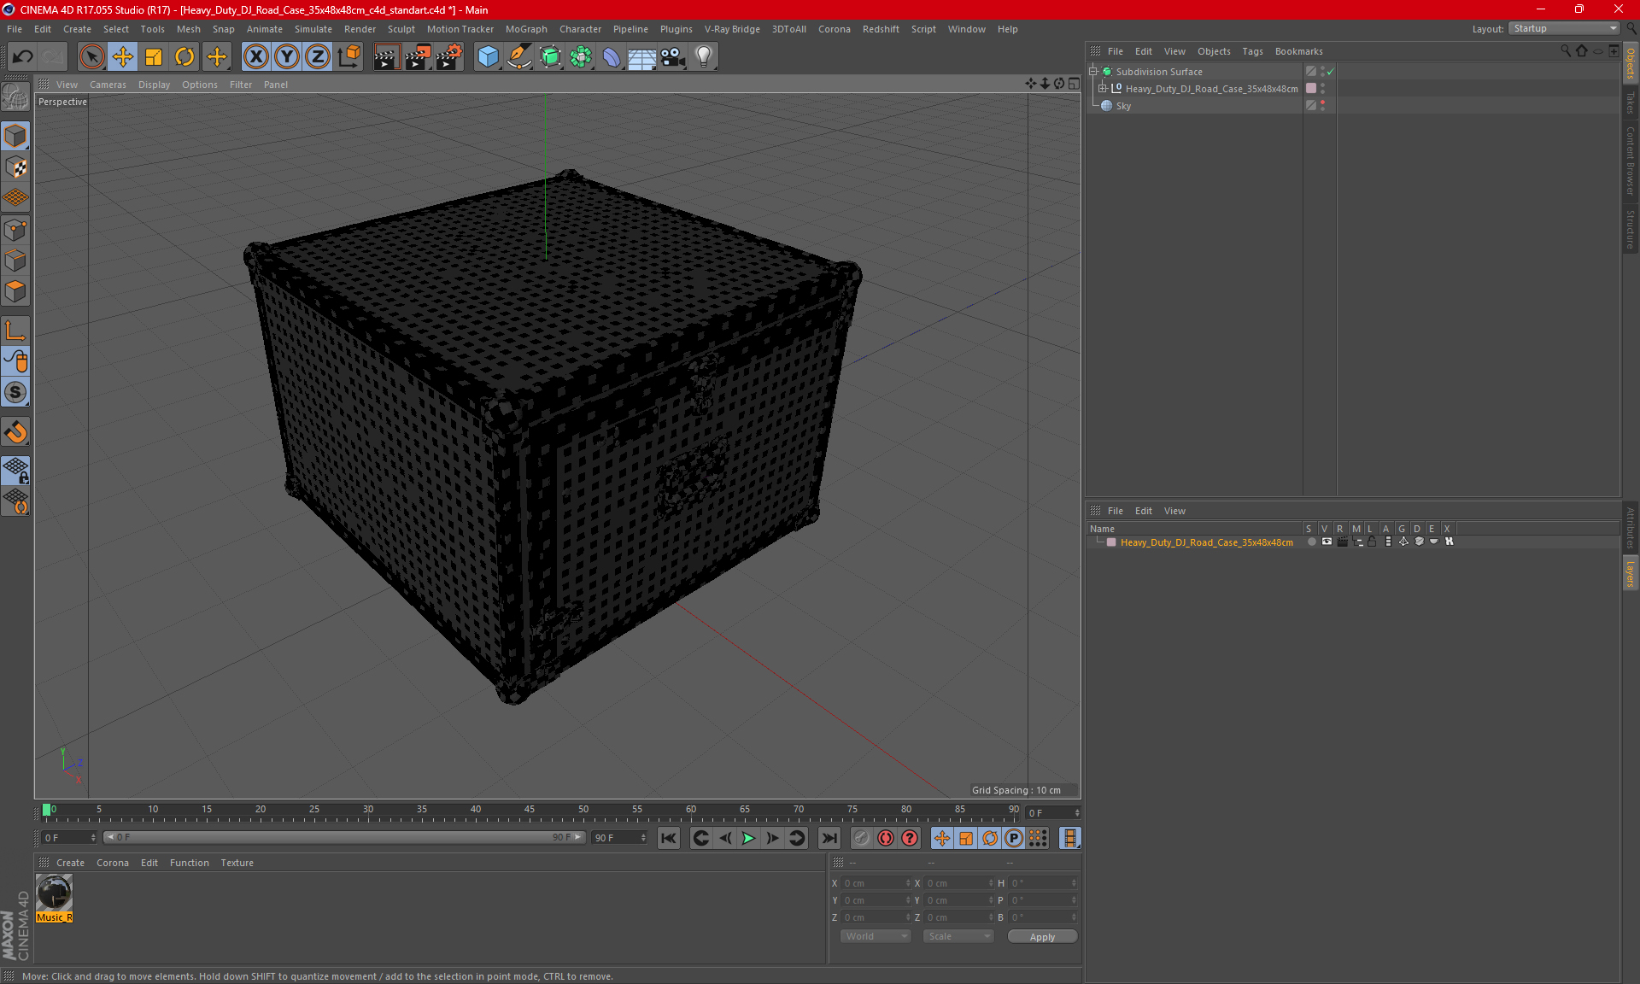
Task: Select the Live Selection tool
Action: pos(91,57)
